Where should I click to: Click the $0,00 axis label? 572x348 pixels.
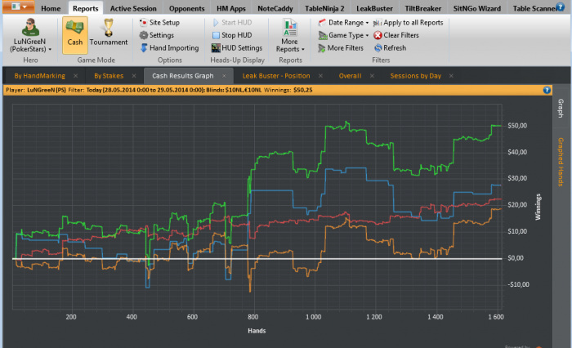tap(516, 258)
